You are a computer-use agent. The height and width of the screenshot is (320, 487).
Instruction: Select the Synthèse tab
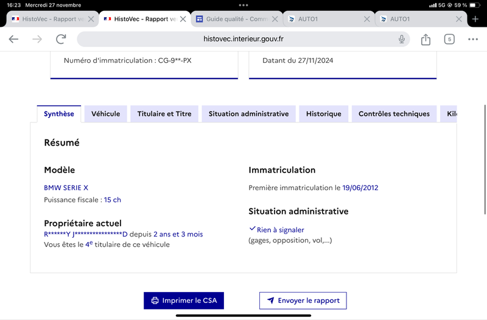[x=59, y=114]
